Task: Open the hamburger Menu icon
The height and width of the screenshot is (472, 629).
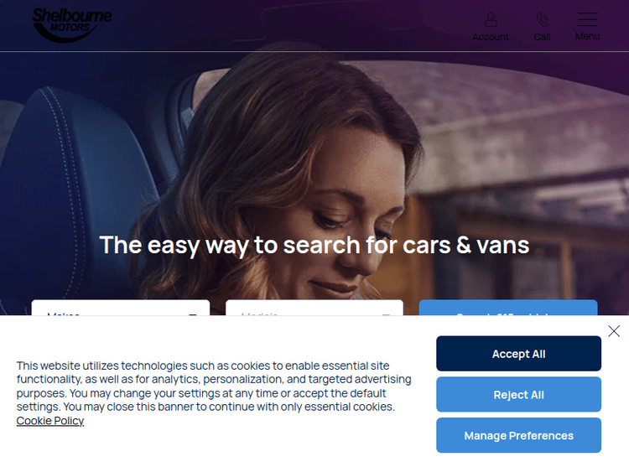Action: coord(587,19)
